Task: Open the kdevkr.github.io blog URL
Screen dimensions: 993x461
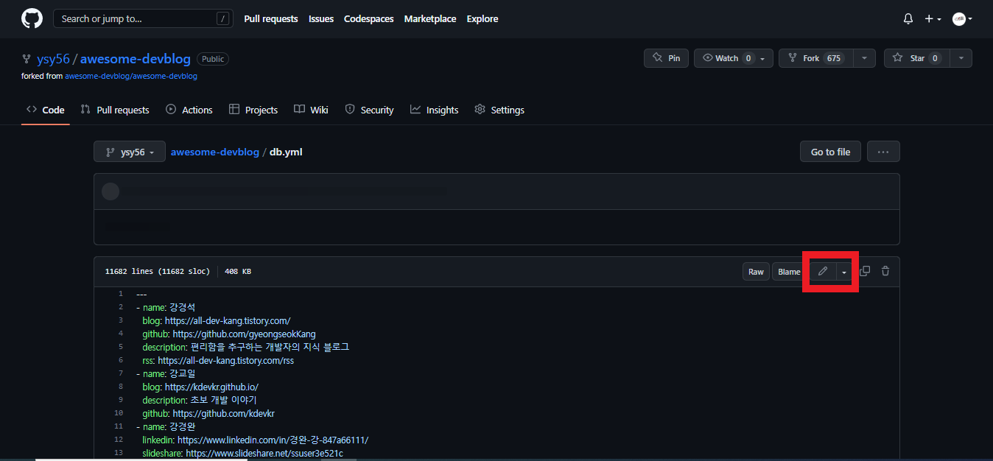Action: pyautogui.click(x=211, y=387)
